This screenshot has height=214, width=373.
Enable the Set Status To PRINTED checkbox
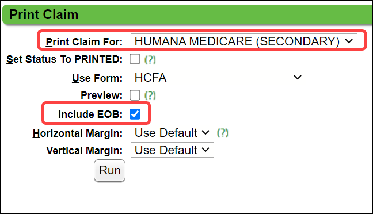pyautogui.click(x=135, y=59)
